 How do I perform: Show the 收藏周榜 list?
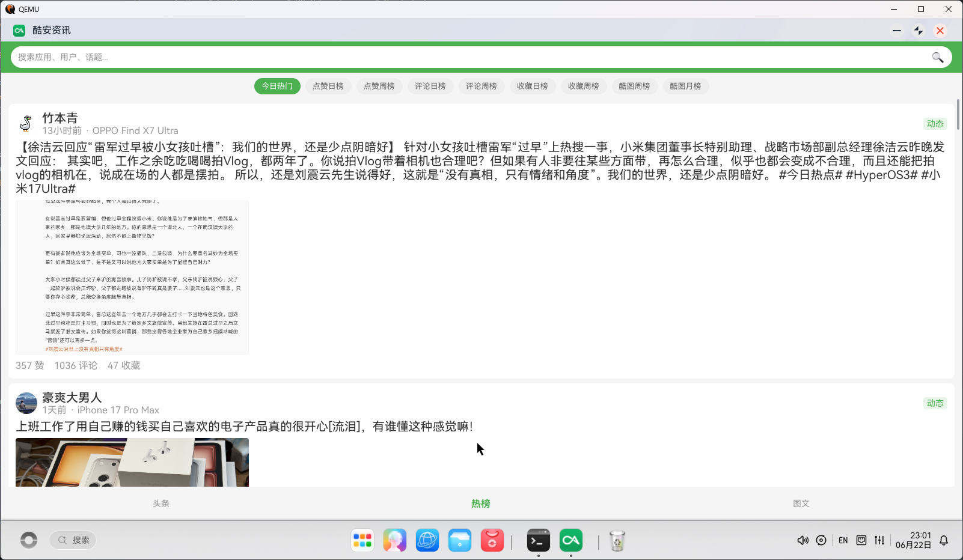584,86
